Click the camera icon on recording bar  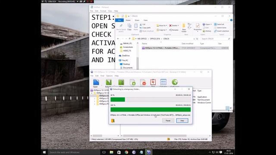pyautogui.click(x=81, y=1)
